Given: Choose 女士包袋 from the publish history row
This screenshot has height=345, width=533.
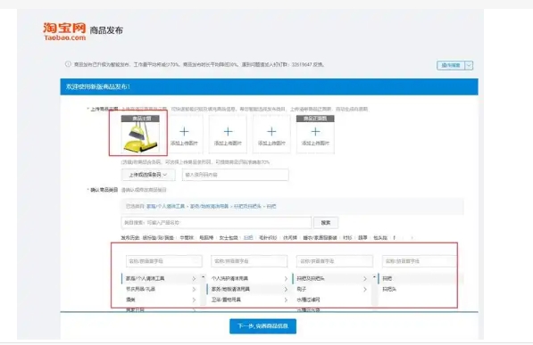Looking at the screenshot, I should click(x=229, y=238).
